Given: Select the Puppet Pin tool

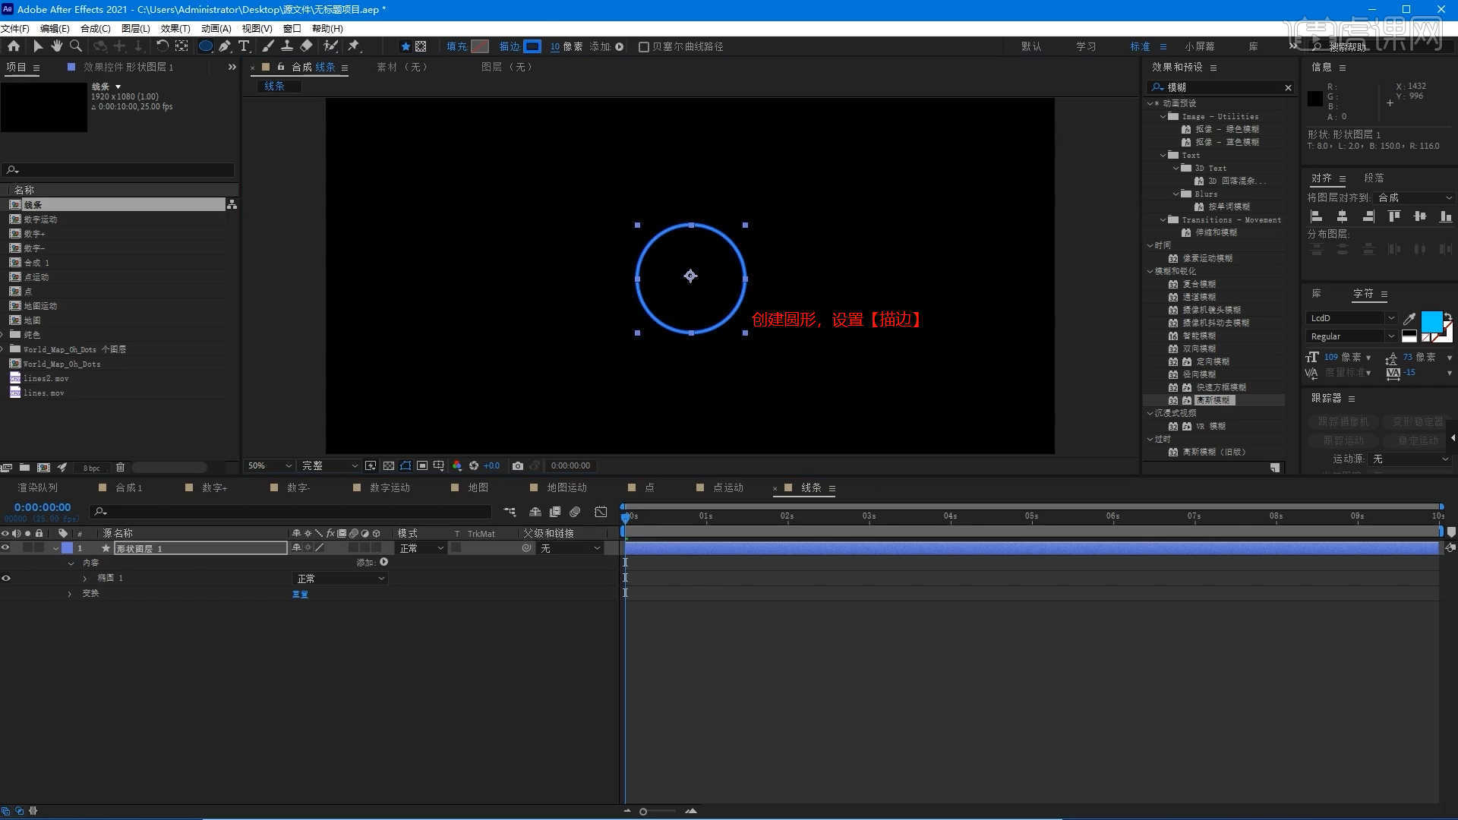Looking at the screenshot, I should coord(354,46).
